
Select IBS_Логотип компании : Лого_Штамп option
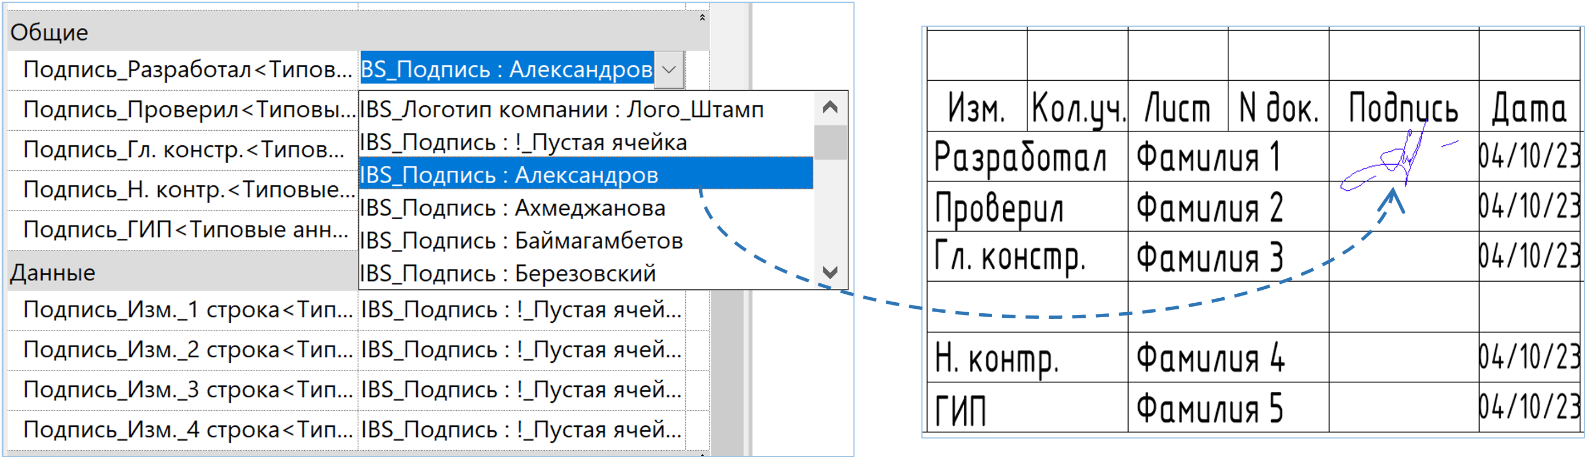tap(586, 110)
